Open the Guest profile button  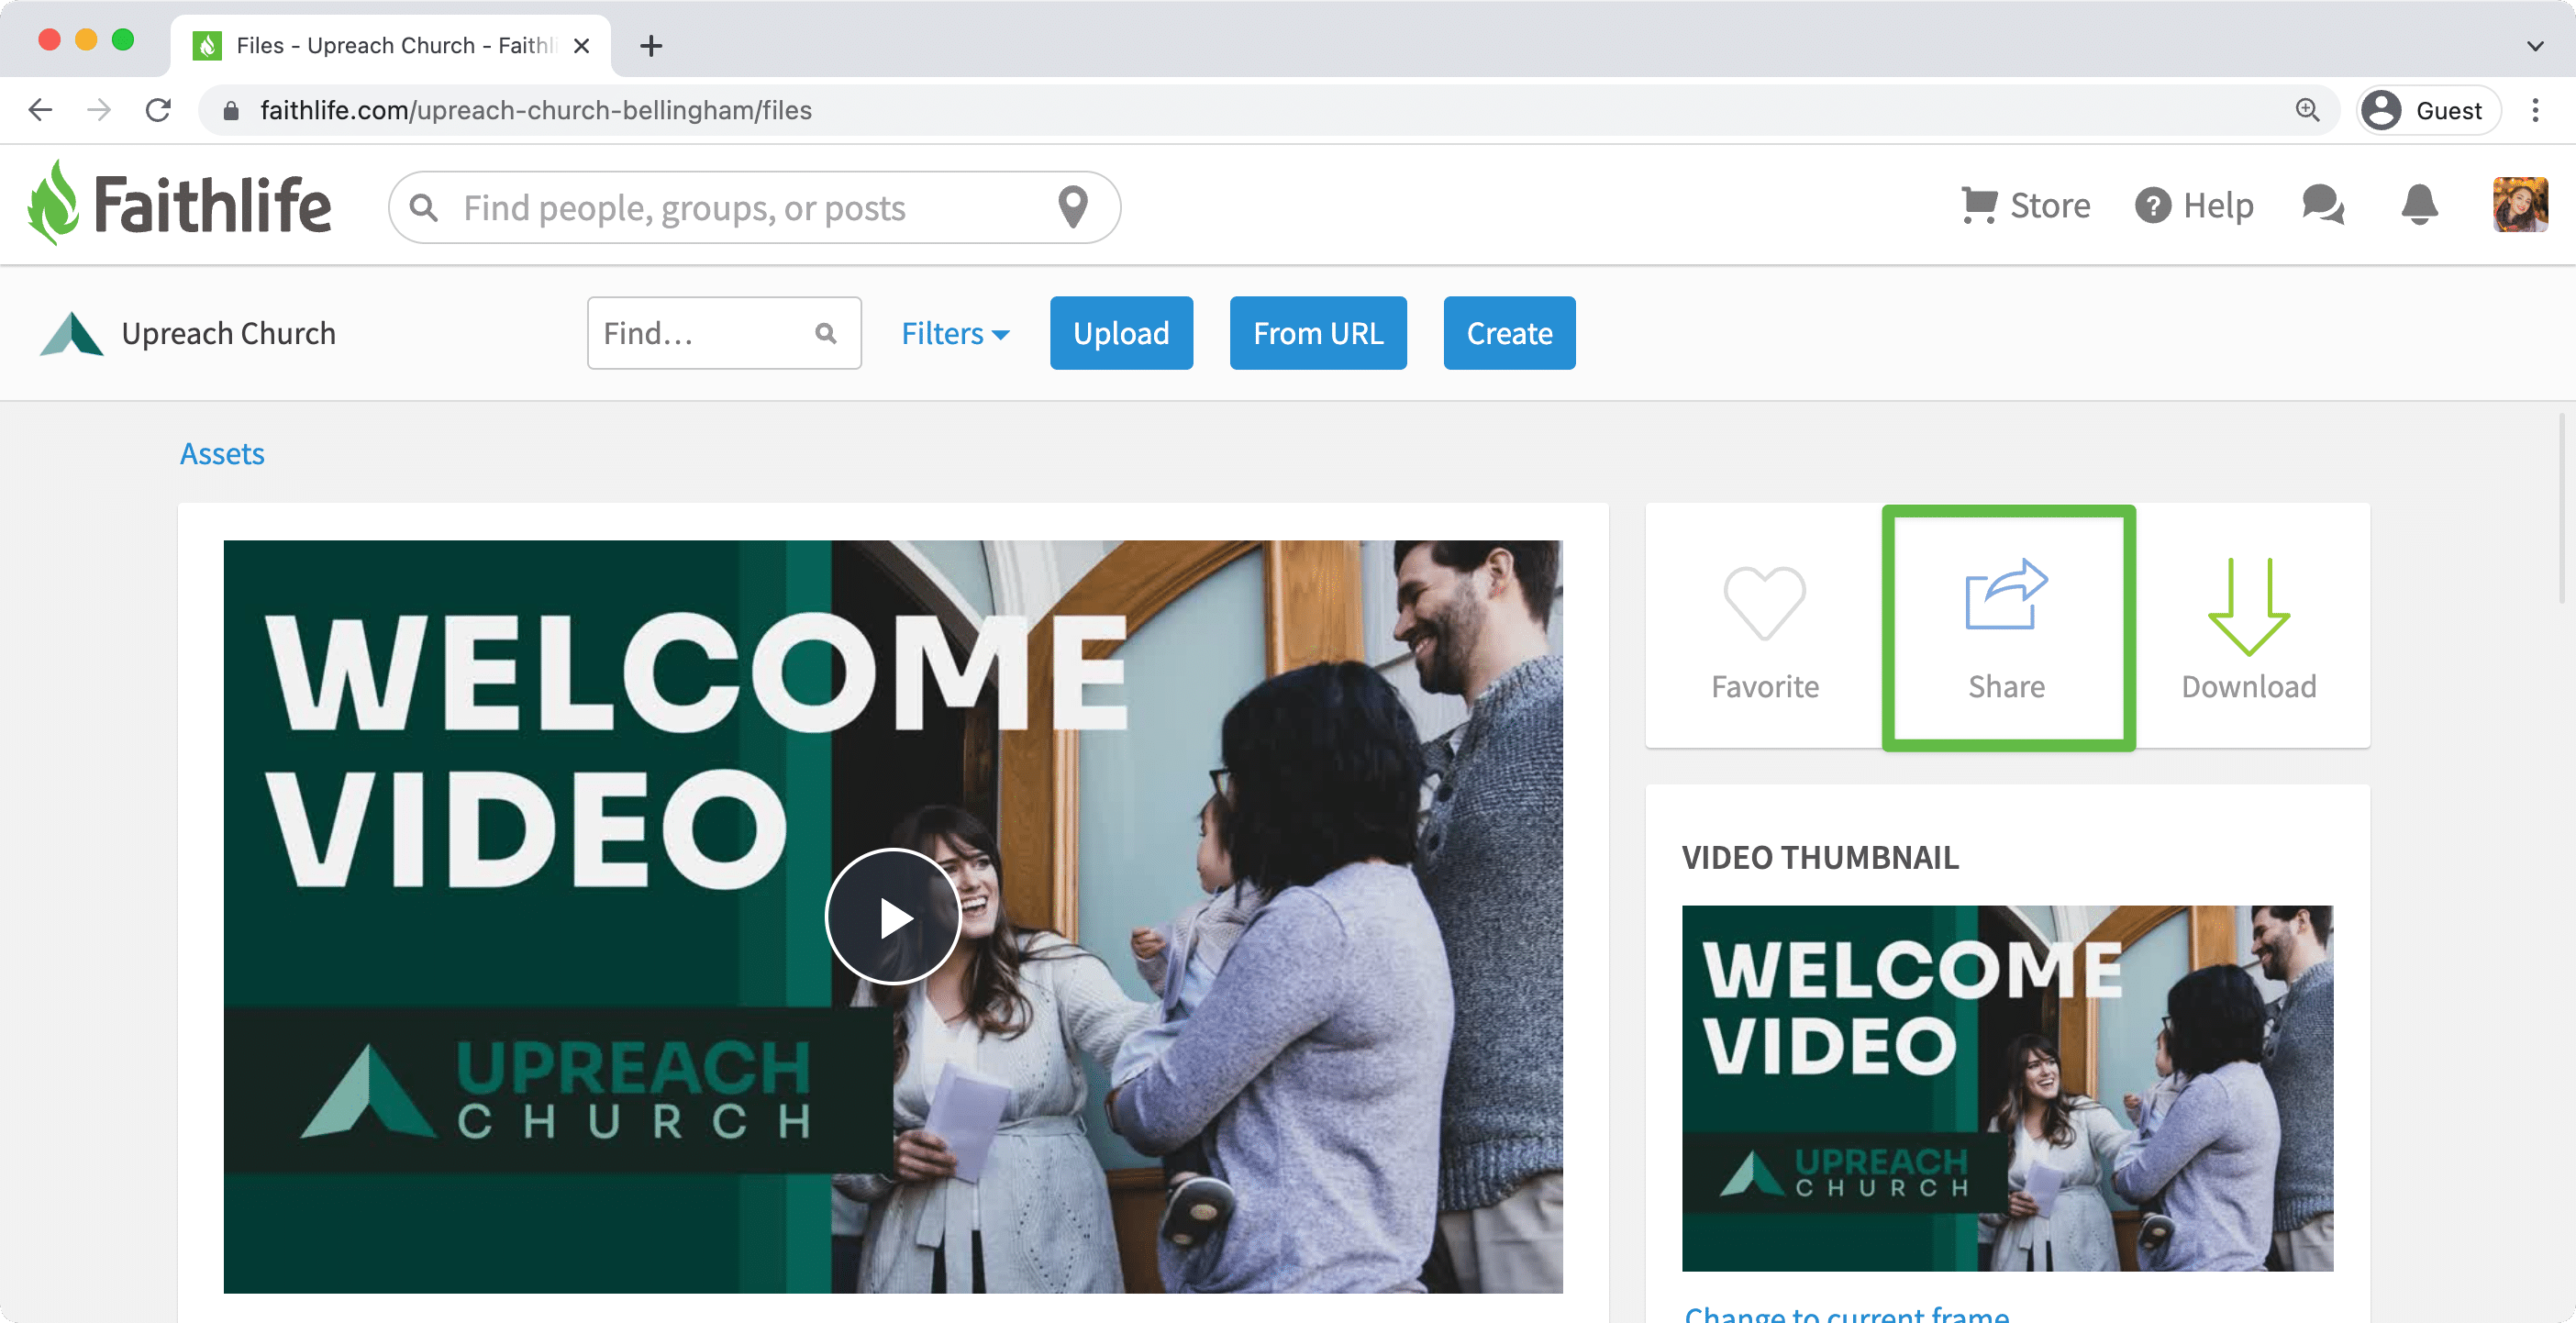click(2428, 110)
